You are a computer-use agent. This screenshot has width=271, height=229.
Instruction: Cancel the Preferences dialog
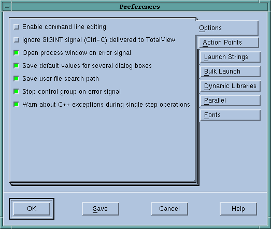tap(169, 209)
